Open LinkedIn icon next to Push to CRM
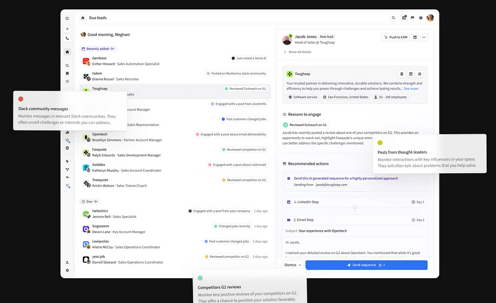The height and width of the screenshot is (303, 496). click(415, 37)
